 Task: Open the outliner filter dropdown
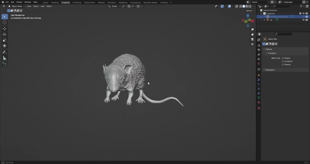302,6
